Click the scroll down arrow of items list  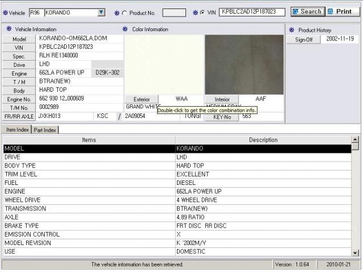355,253
